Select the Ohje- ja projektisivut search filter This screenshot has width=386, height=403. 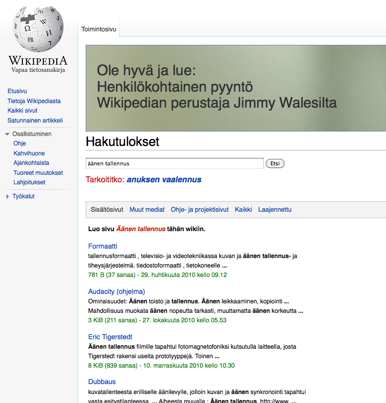199,210
